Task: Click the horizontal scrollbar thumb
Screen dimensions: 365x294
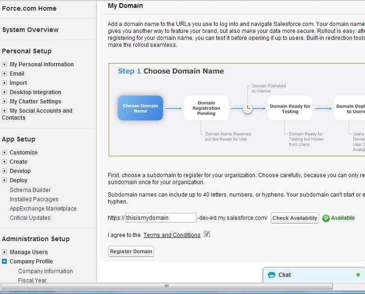Action: 167,286
